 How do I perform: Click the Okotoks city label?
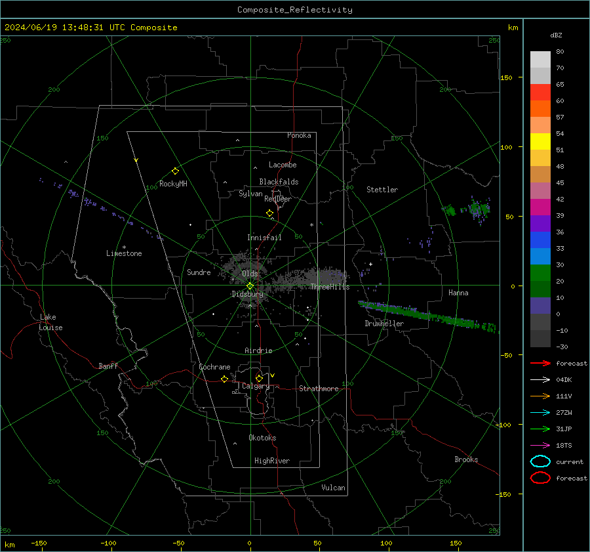pos(262,438)
